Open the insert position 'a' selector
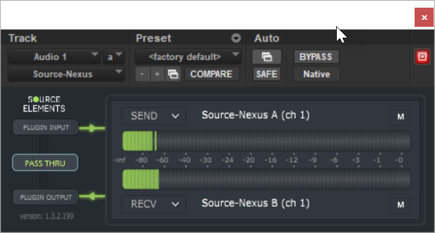 tap(113, 57)
